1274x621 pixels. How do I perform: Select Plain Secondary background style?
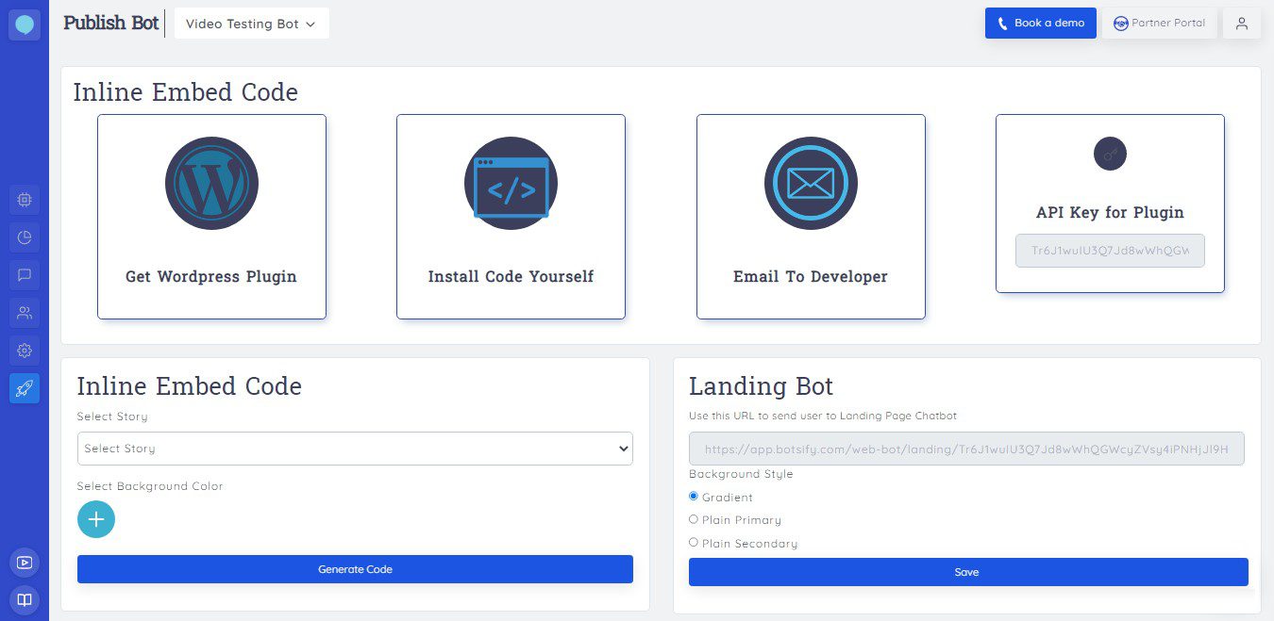click(x=694, y=542)
